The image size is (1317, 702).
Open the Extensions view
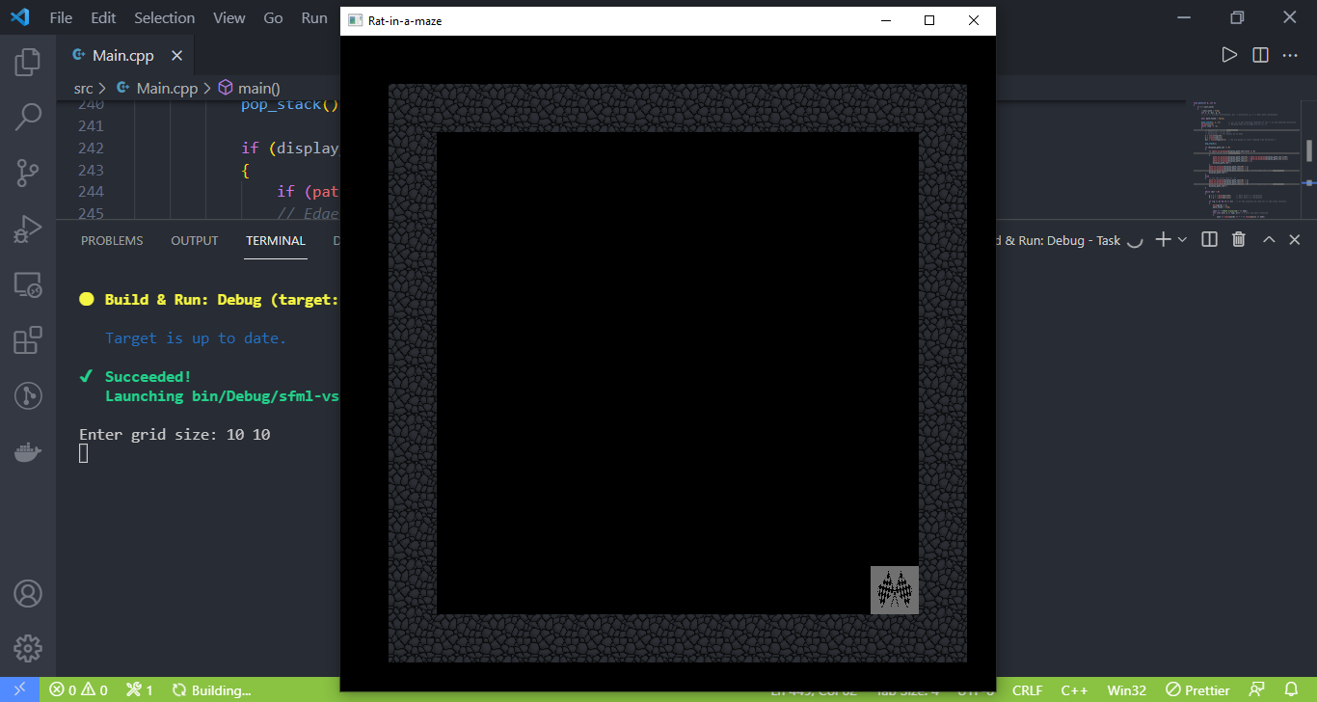[27, 339]
